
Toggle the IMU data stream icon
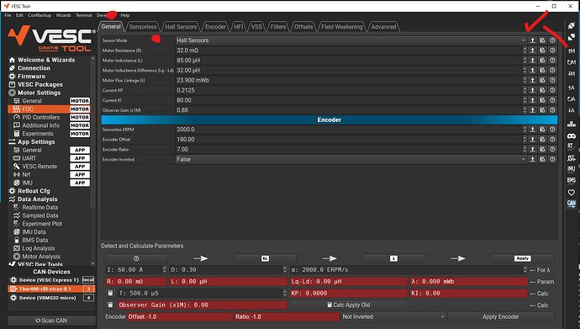coord(572,169)
